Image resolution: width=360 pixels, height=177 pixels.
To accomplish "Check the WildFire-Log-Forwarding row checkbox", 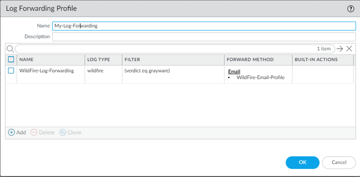I will click(x=11, y=71).
